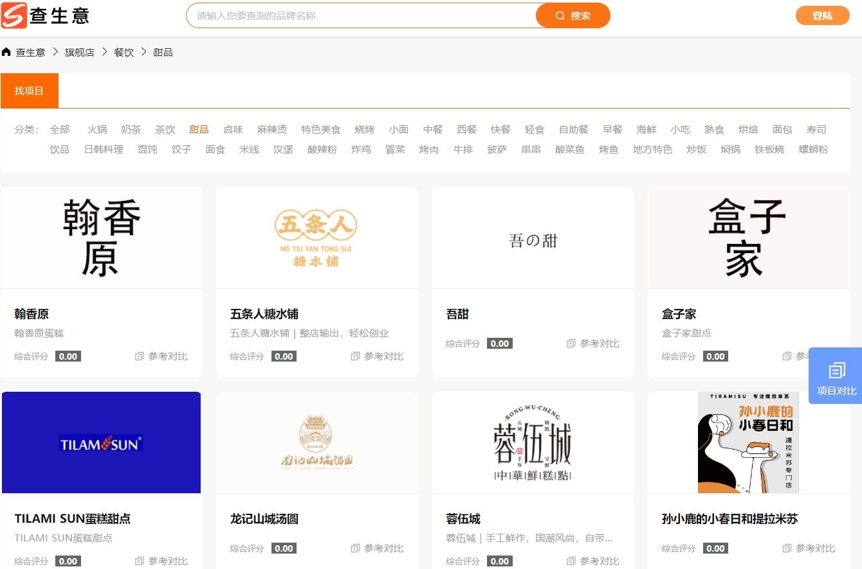This screenshot has width=862, height=569.
Task: Select the 西餐 category filter
Action: click(x=467, y=130)
